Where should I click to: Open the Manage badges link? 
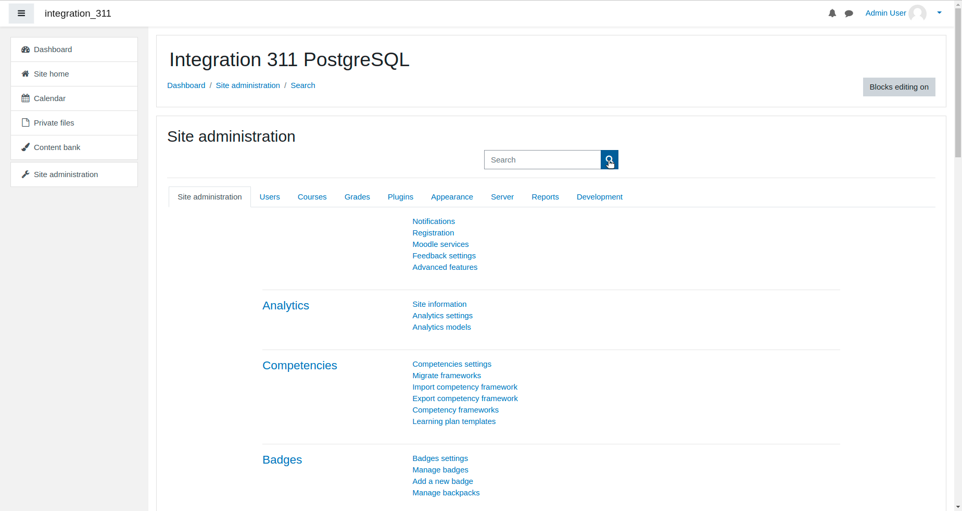[x=440, y=470]
